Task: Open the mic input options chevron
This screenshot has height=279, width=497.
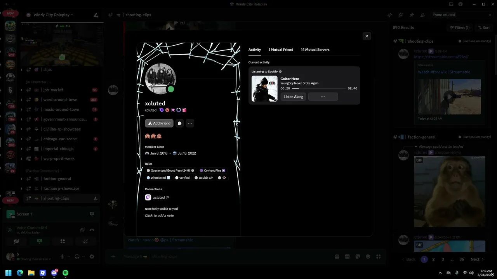Action: pyautogui.click(x=69, y=257)
